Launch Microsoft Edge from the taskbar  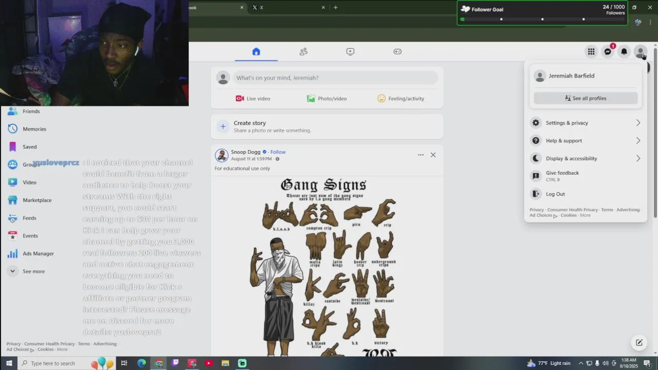point(141,363)
